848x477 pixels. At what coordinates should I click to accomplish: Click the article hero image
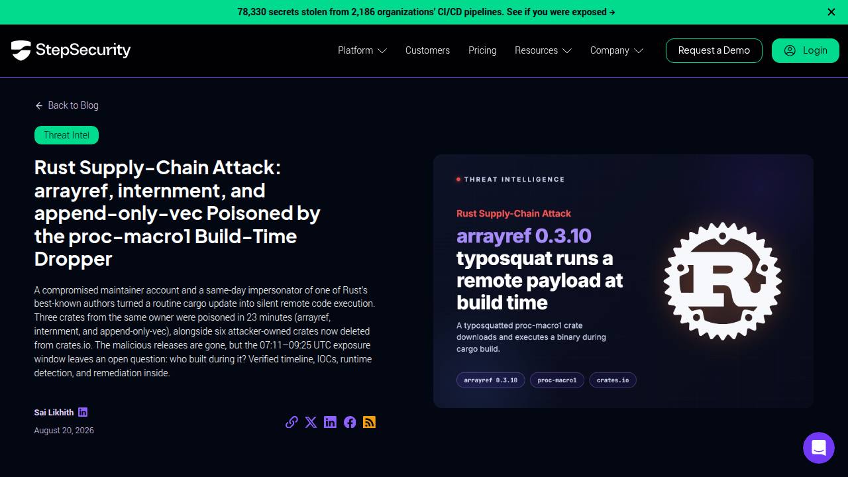click(x=623, y=281)
